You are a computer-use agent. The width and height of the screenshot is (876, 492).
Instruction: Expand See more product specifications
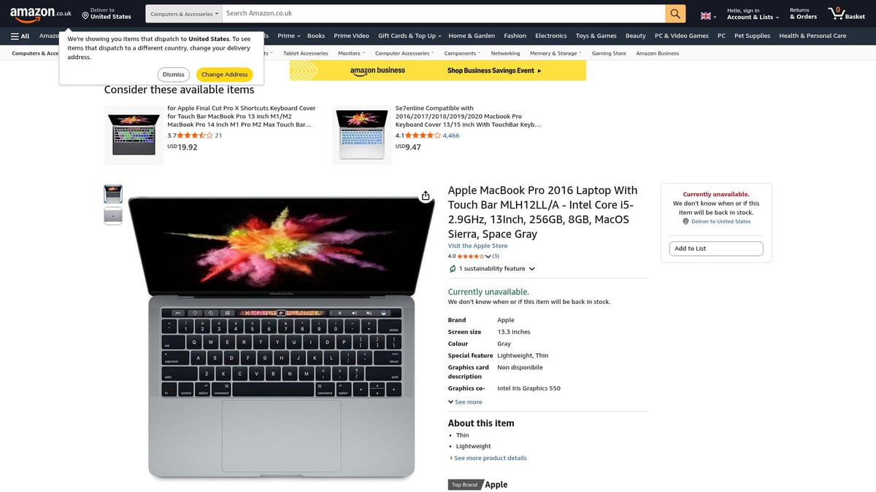(465, 402)
